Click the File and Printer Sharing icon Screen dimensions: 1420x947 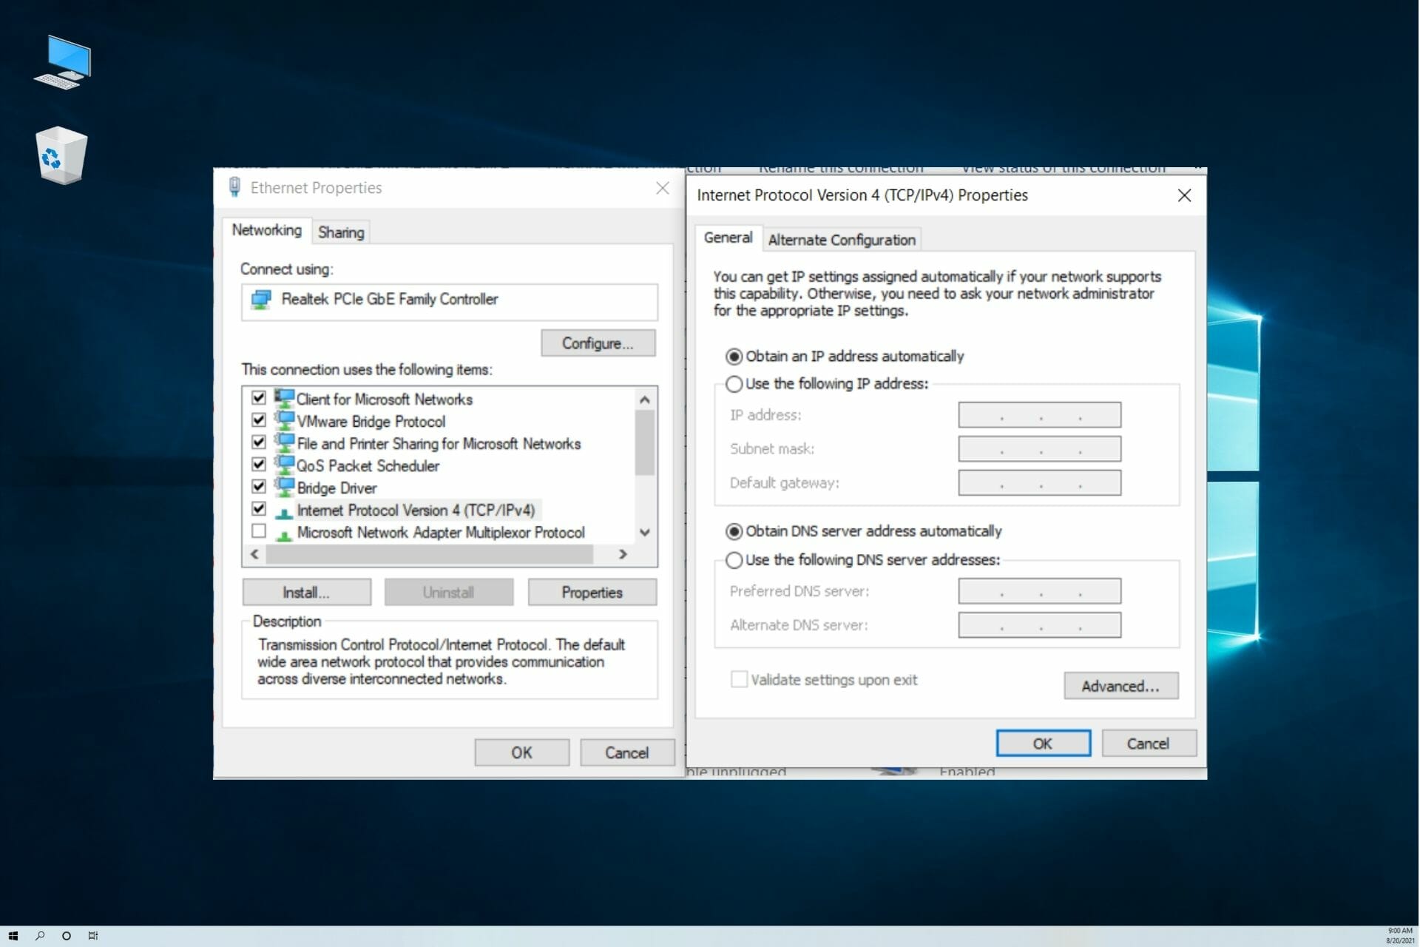point(284,443)
